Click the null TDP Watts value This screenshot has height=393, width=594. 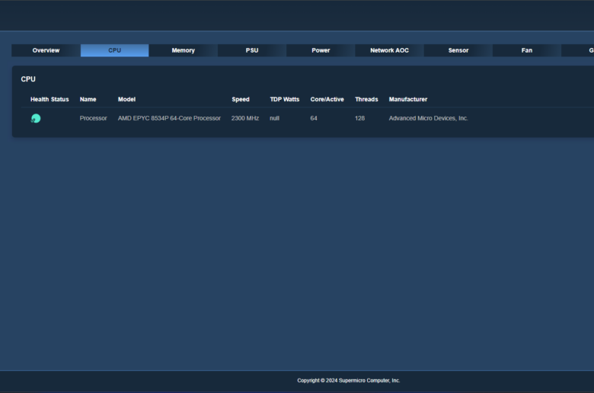pos(274,118)
